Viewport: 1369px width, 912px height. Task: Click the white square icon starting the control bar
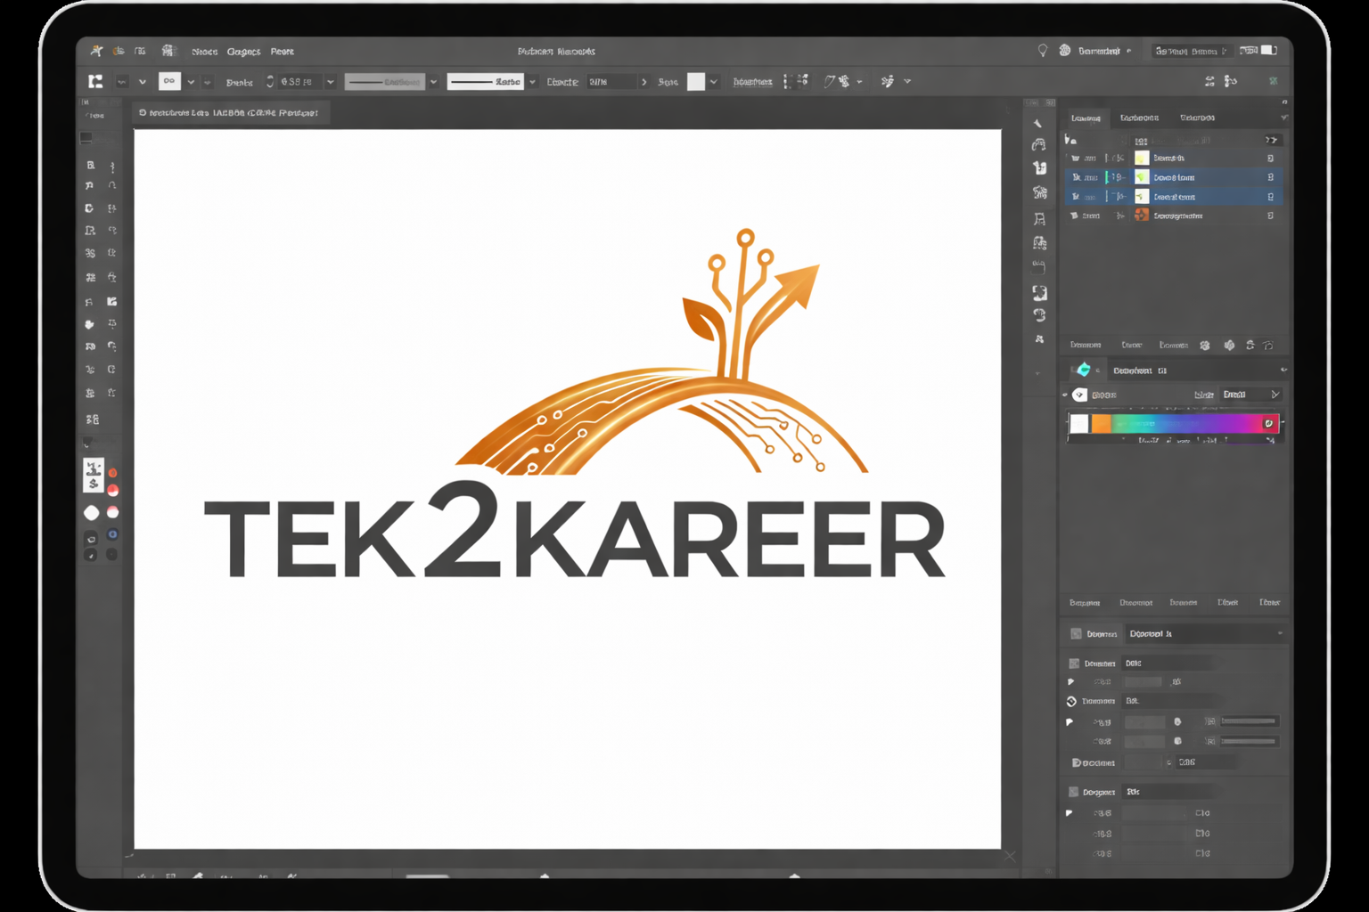tap(95, 81)
